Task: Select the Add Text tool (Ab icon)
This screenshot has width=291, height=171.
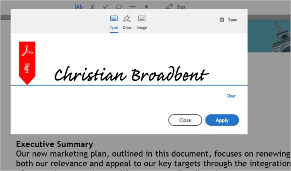Action: tap(79, 7)
